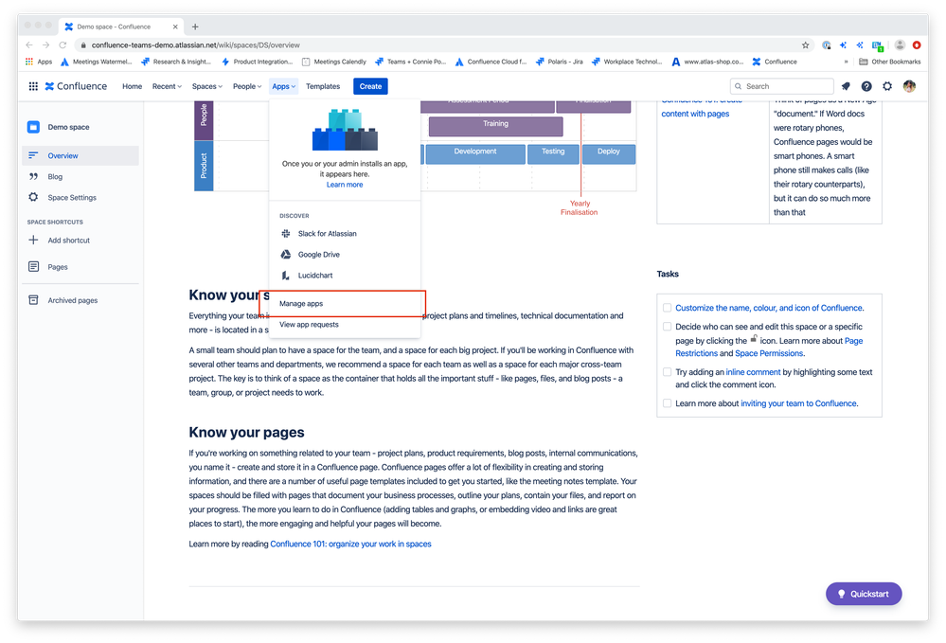Screen dimensions: 946x643
Task: Click the Archived pages icon
Action: pos(33,300)
